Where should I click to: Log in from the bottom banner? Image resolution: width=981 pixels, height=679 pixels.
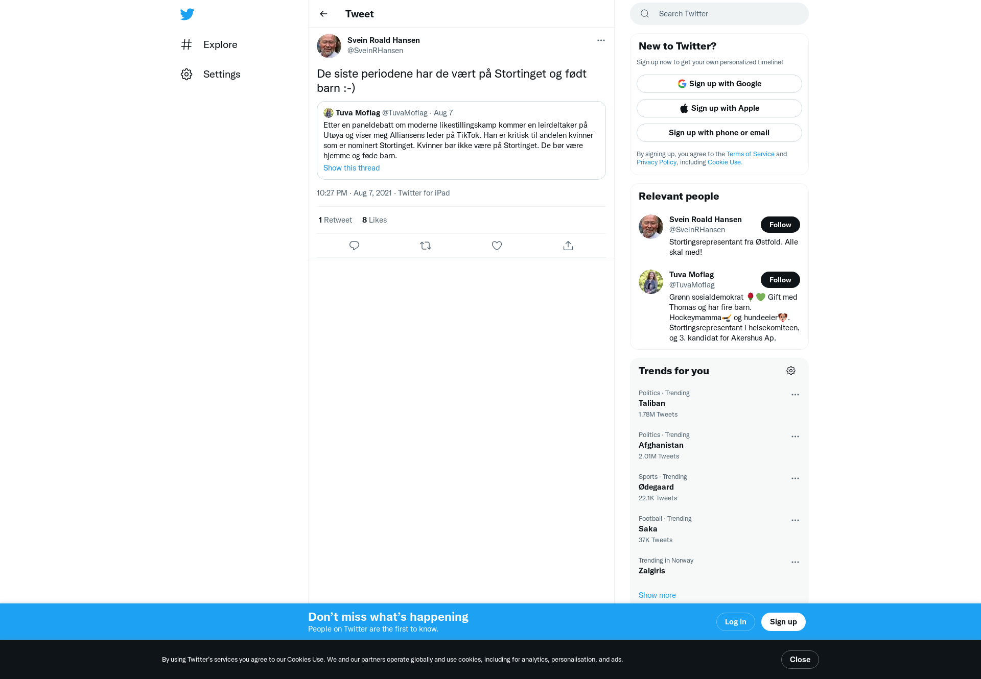[736, 622]
